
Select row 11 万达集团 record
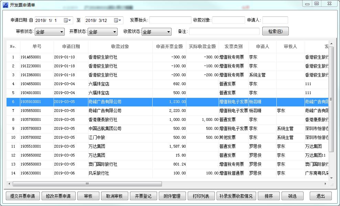pyautogui.click(x=103, y=146)
